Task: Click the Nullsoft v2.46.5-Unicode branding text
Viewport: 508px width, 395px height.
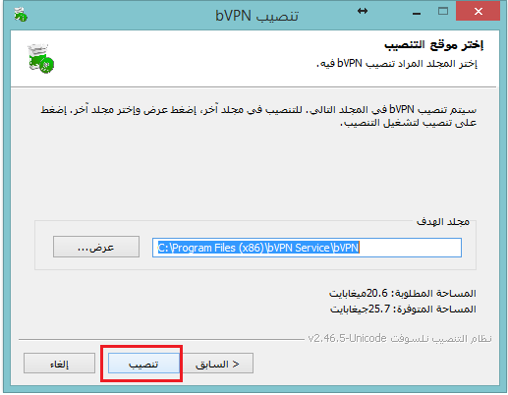Action: click(400, 338)
